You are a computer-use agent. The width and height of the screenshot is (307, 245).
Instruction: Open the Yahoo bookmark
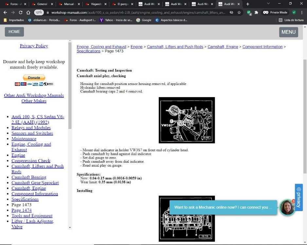pyautogui.click(x=116, y=20)
